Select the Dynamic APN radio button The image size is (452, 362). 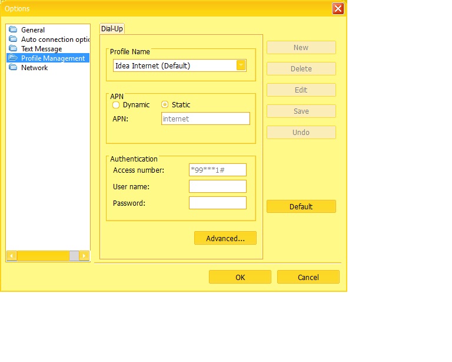[x=116, y=105]
